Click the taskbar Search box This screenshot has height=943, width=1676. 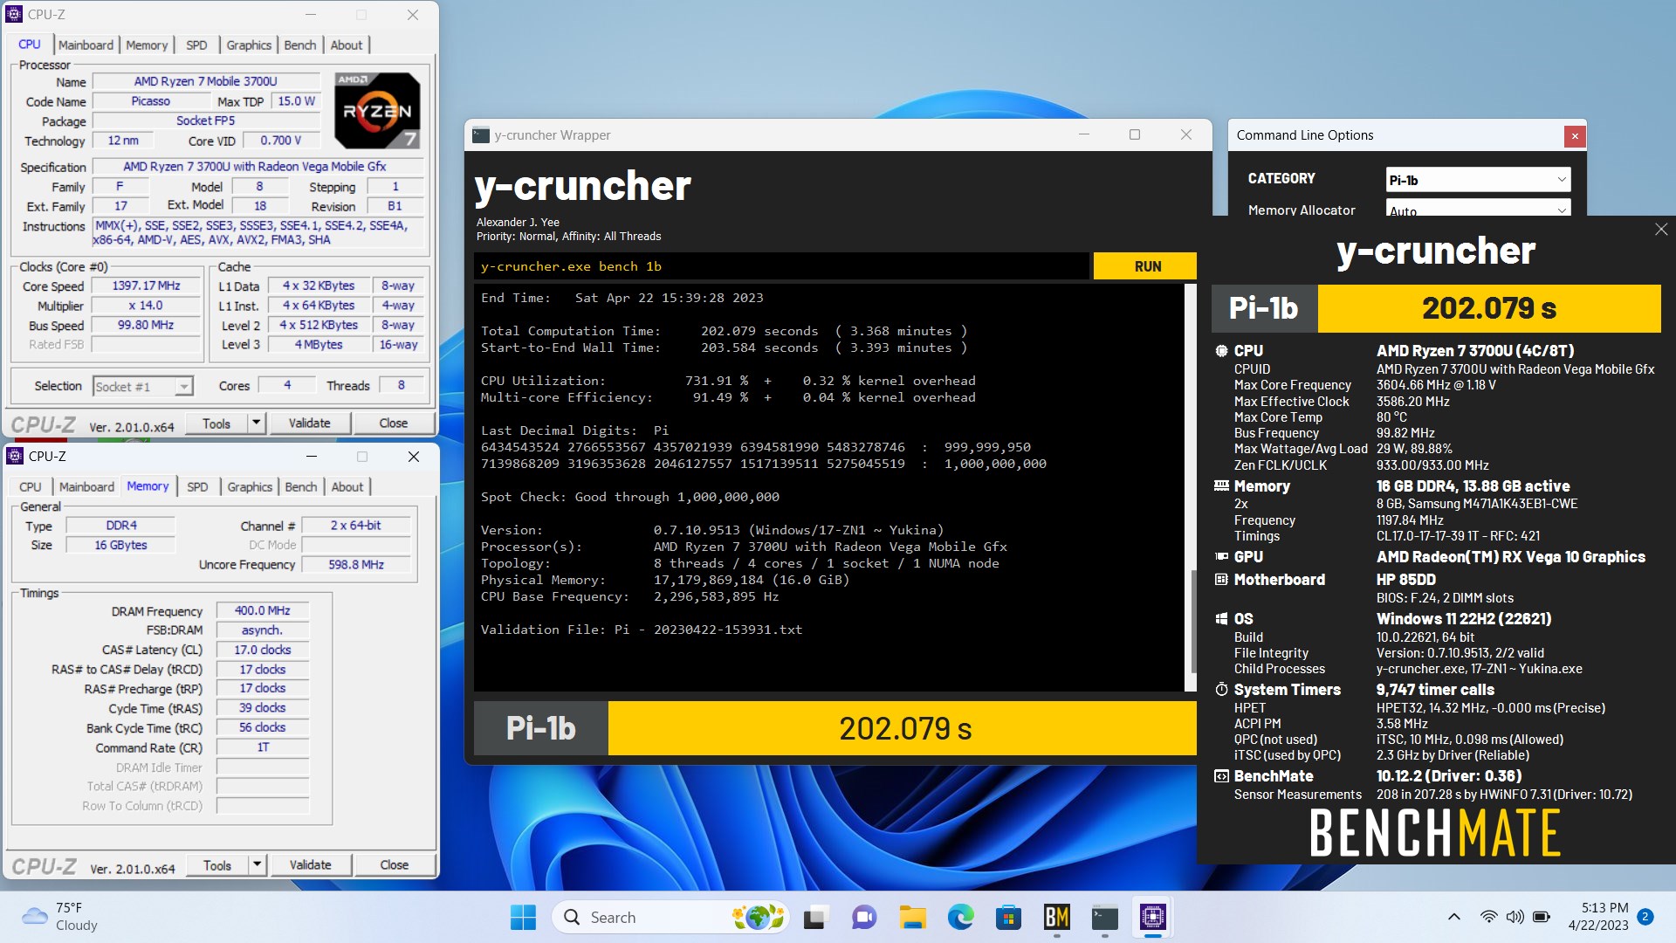(670, 917)
